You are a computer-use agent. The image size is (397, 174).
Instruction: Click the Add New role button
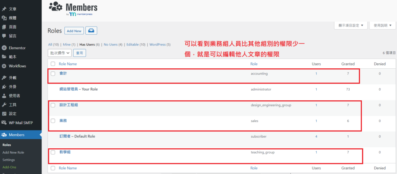pyautogui.click(x=74, y=31)
